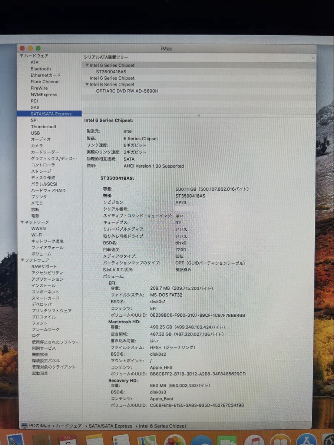The width and height of the screenshot is (334, 445).
Task: Select OPTIARC DVD RW AD-5690H device
Action: (127, 91)
